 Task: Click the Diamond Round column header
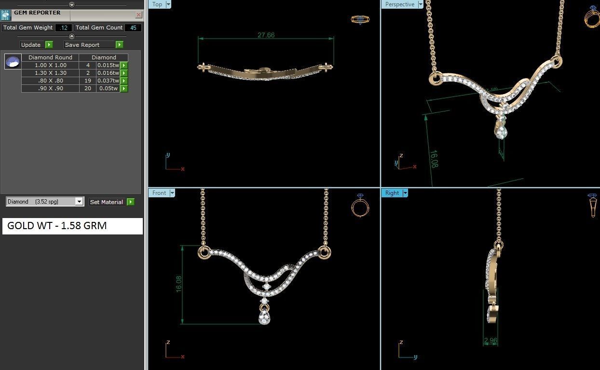coord(51,57)
